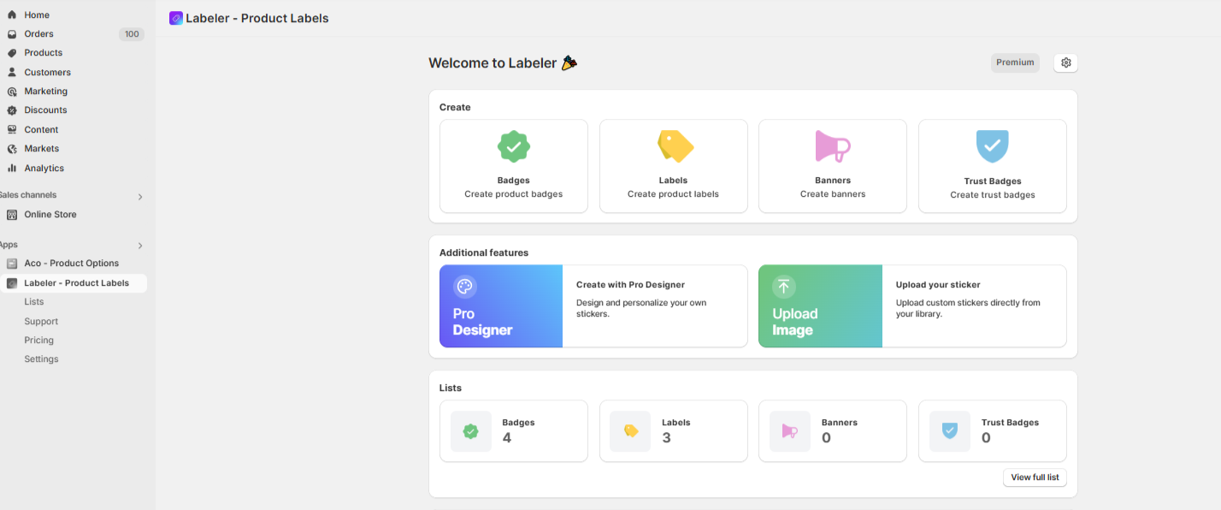Click the Trust Badges list shield icon
The width and height of the screenshot is (1221, 510).
[x=950, y=431]
